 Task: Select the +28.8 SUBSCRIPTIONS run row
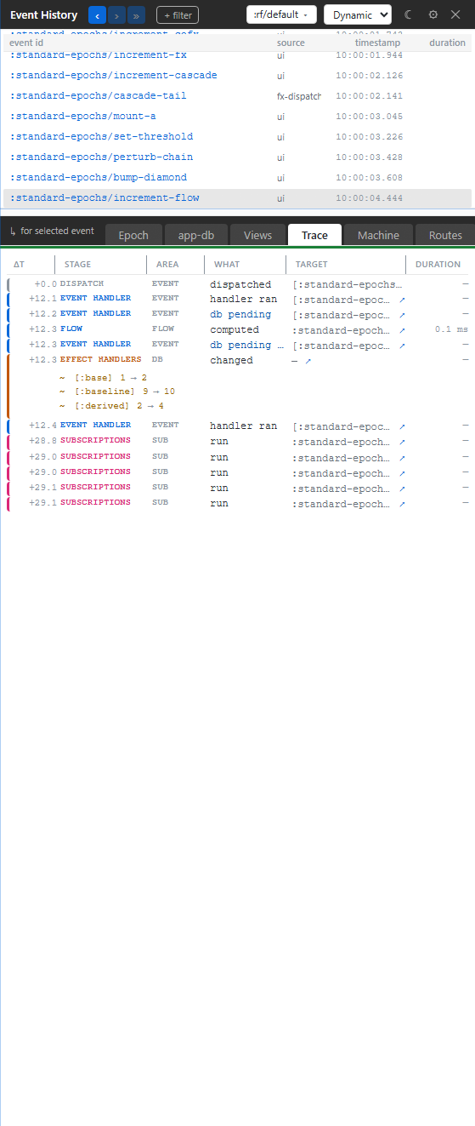point(240,442)
